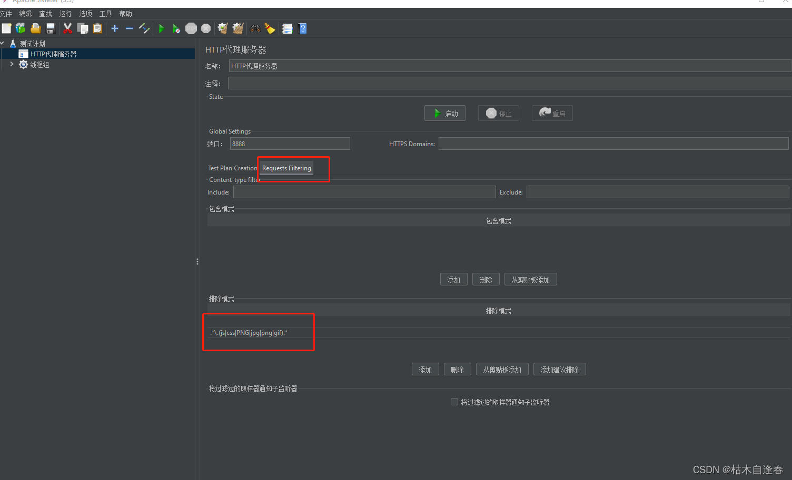Click 添加 under include patterns
This screenshot has height=480, width=792.
(x=454, y=280)
